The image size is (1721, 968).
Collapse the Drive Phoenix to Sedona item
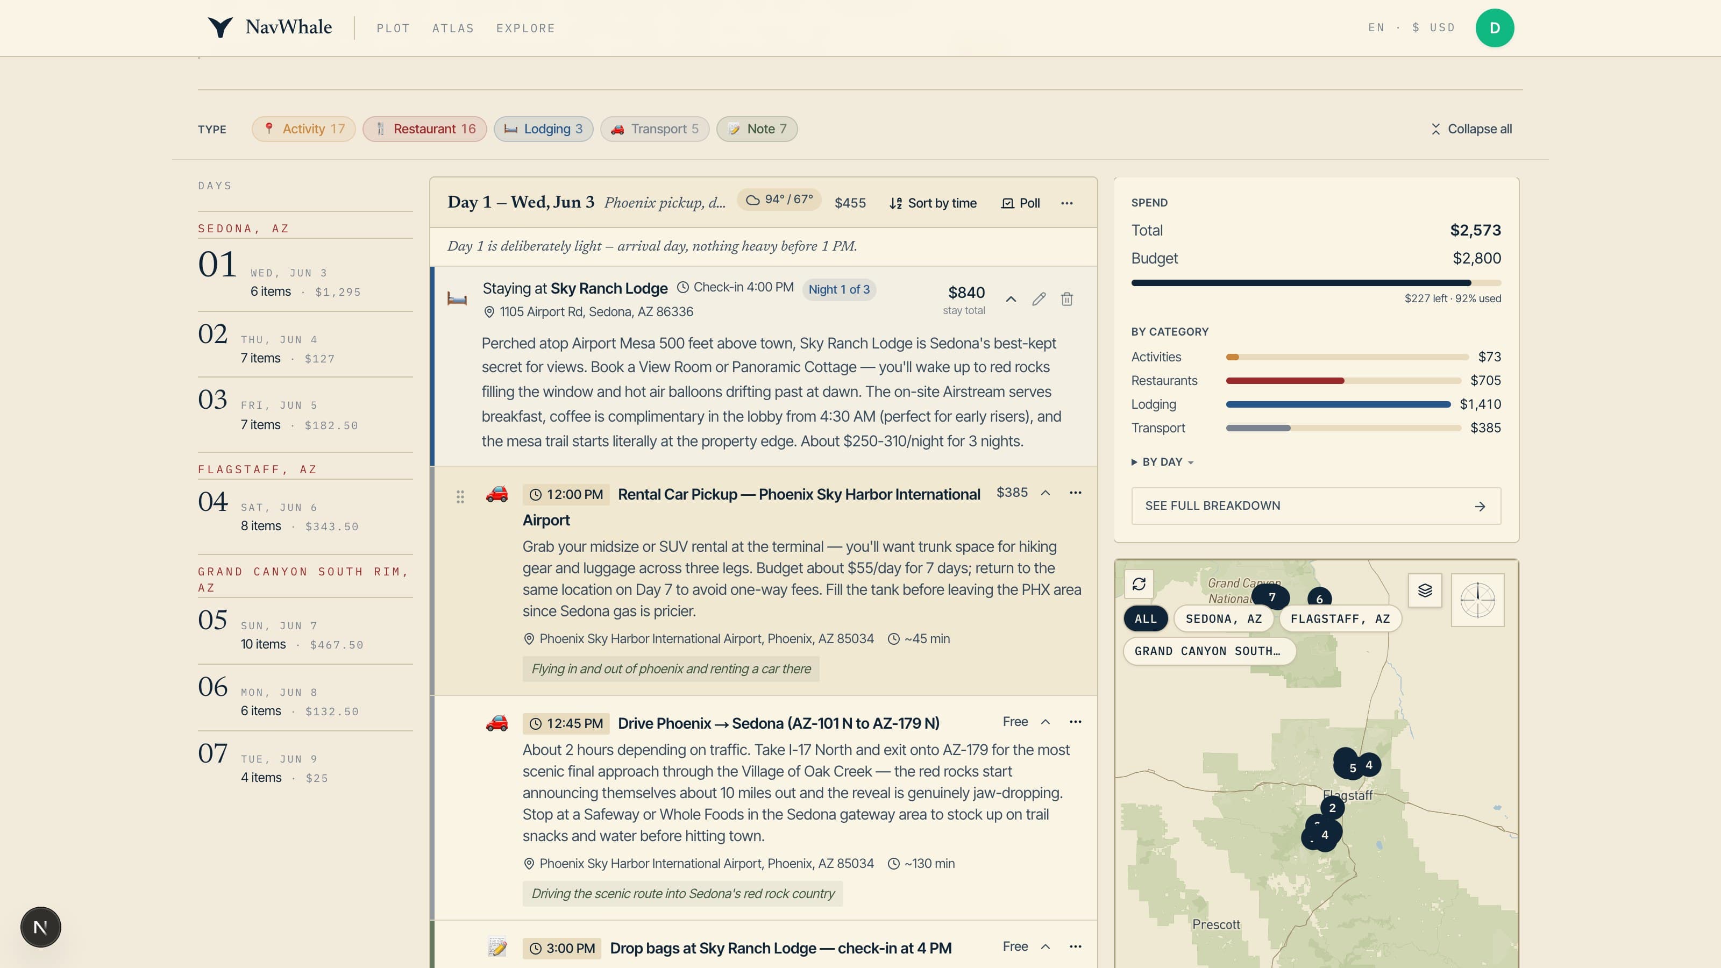1046,722
